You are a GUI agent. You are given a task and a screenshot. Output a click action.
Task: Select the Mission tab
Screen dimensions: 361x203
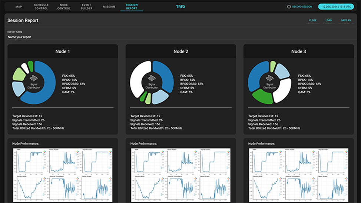[x=109, y=7]
